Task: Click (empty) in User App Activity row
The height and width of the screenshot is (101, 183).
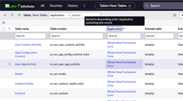Action: 149,64
